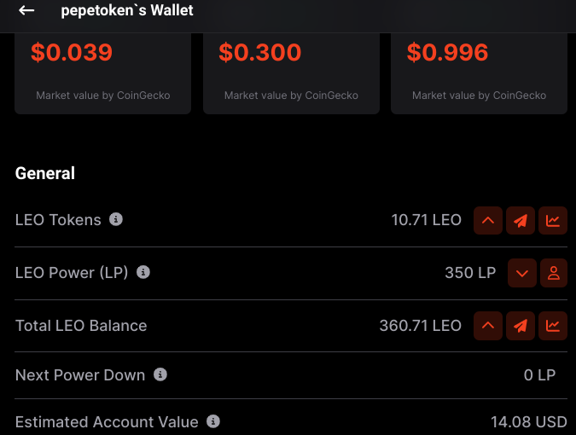Open the LEO Tokens chart icon
The width and height of the screenshot is (576, 435).
(x=552, y=220)
